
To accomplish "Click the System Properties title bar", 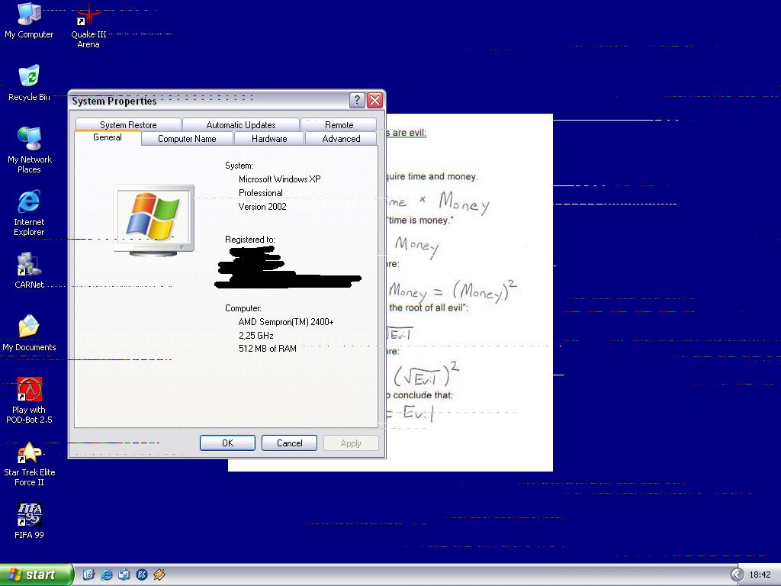I will pyautogui.click(x=209, y=100).
